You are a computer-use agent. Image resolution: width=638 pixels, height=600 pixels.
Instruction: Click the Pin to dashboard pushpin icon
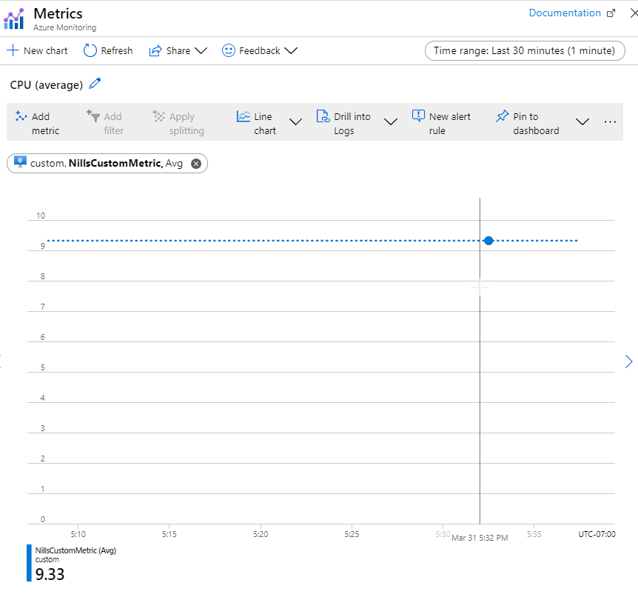pos(502,116)
